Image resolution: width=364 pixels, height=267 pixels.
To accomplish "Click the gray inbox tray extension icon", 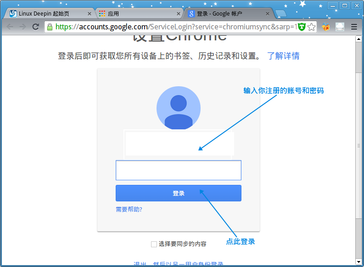I will point(340,27).
